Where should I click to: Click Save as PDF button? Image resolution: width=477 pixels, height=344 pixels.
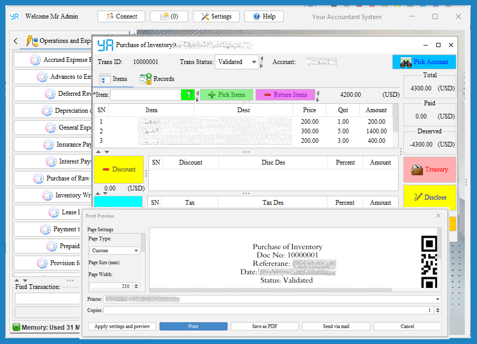(x=264, y=327)
